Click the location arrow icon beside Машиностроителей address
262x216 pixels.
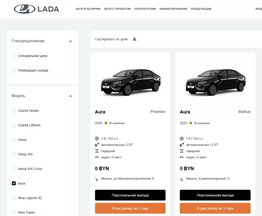[97, 179]
